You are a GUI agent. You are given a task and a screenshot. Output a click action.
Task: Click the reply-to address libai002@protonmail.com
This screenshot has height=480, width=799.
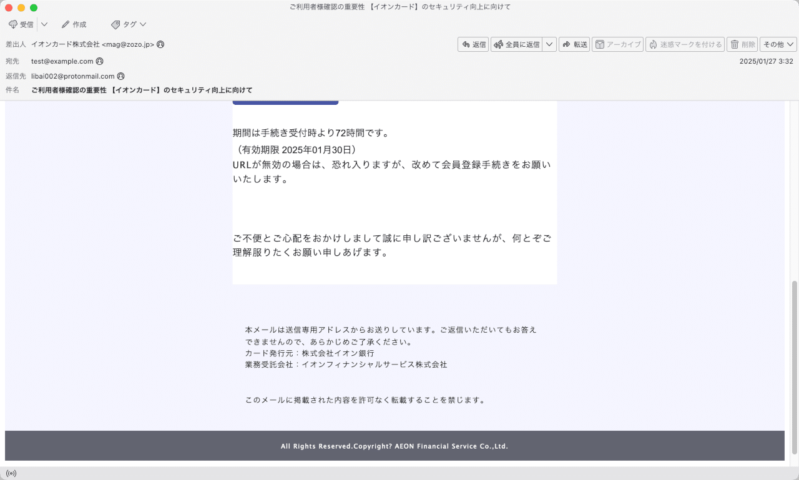coord(73,76)
